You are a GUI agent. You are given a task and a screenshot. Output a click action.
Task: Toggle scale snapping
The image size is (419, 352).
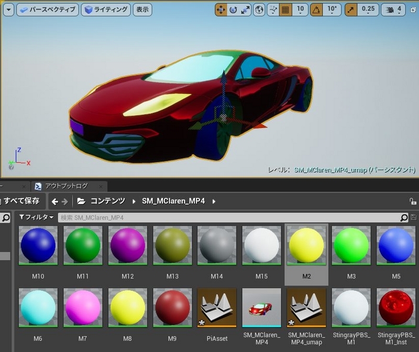[x=350, y=10]
